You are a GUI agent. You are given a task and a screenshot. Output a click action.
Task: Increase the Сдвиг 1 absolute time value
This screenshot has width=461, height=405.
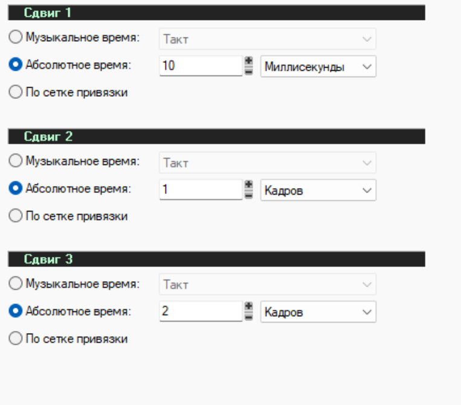pos(248,61)
